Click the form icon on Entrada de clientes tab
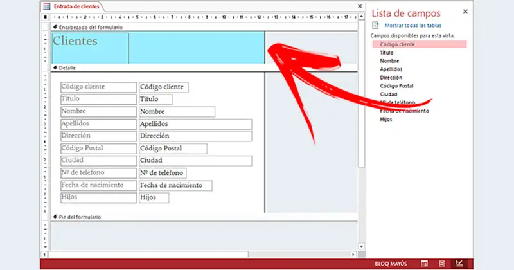The image size is (514, 270). click(x=46, y=6)
